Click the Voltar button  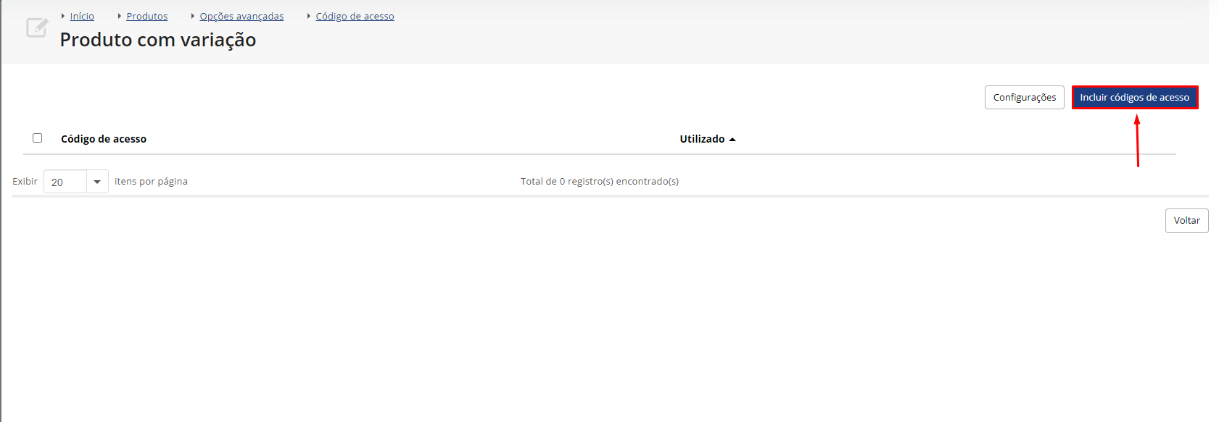1187,221
